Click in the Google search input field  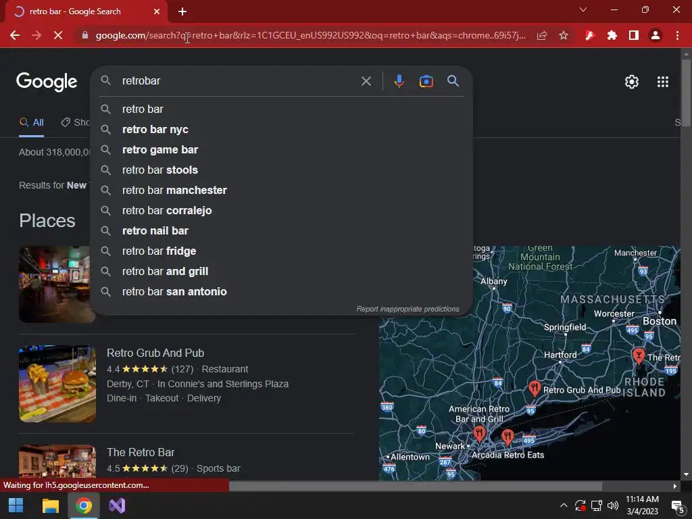click(239, 81)
